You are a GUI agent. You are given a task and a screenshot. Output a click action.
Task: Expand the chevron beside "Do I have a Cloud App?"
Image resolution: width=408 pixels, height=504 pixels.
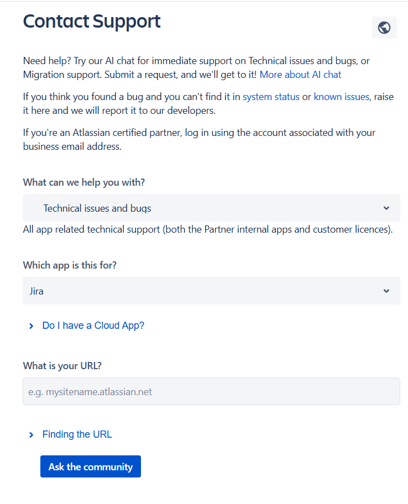pos(32,326)
